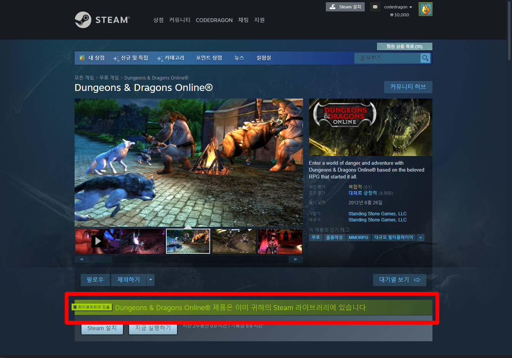Open publisher Standing Stone Games, LLC link
The image size is (512, 358).
click(x=377, y=220)
